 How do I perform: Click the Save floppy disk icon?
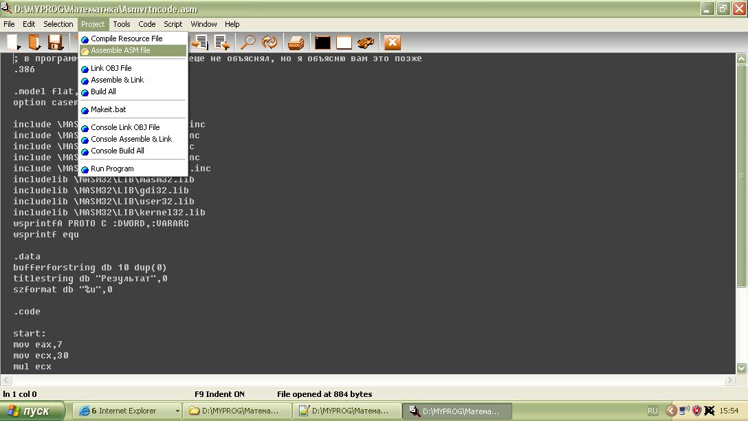(55, 43)
